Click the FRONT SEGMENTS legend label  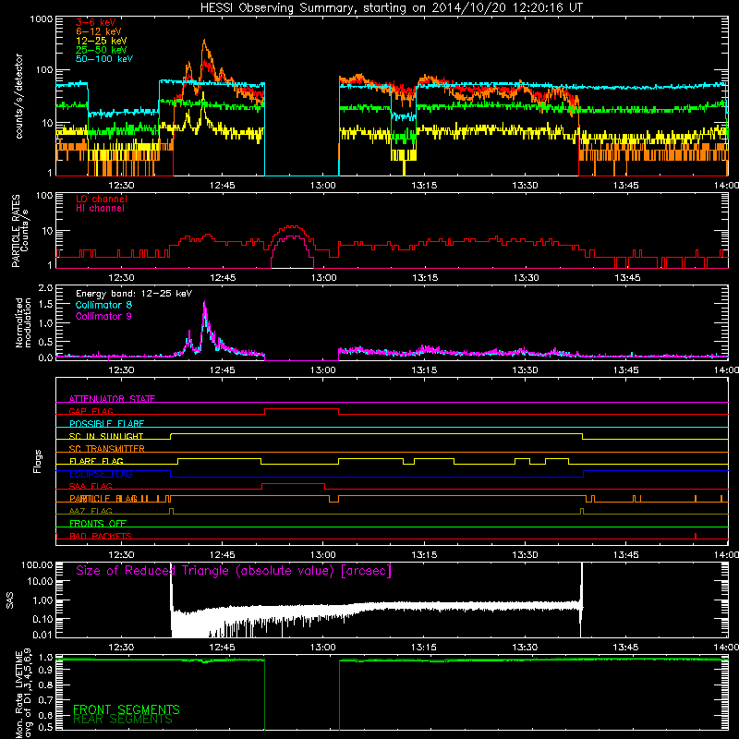tap(127, 709)
